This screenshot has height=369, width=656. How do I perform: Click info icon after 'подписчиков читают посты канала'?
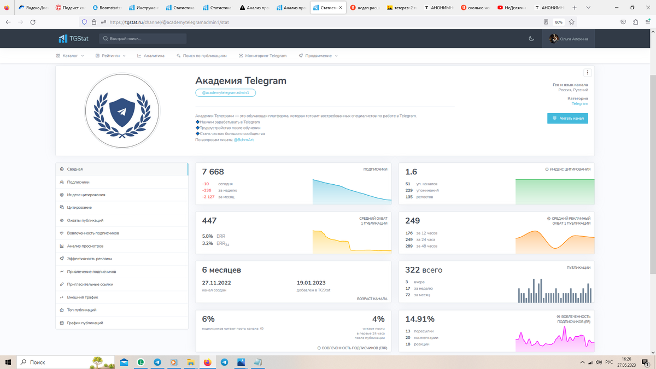[262, 329]
